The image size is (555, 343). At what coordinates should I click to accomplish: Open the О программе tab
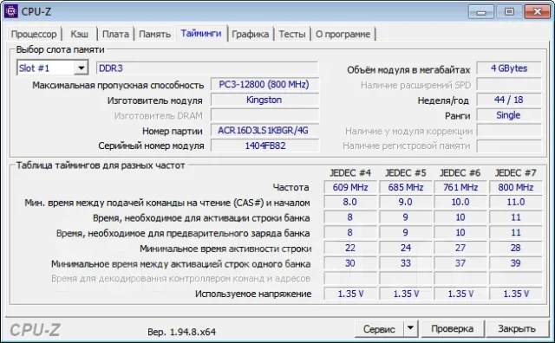point(343,34)
